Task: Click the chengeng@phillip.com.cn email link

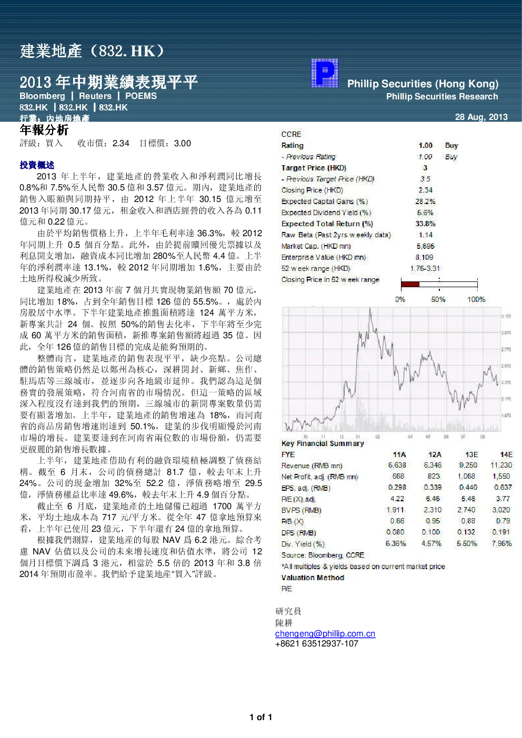Action: coord(325,633)
